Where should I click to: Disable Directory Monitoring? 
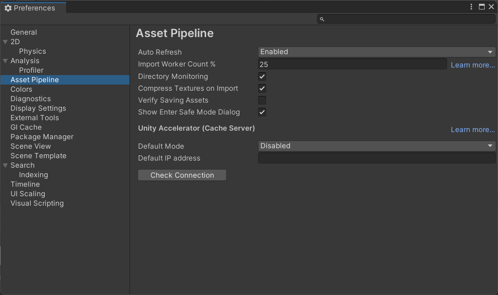262,76
